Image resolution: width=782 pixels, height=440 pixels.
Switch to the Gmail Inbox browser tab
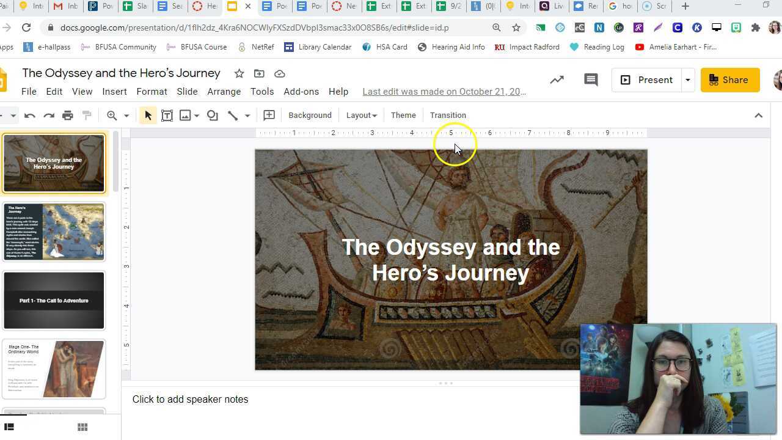tap(65, 6)
